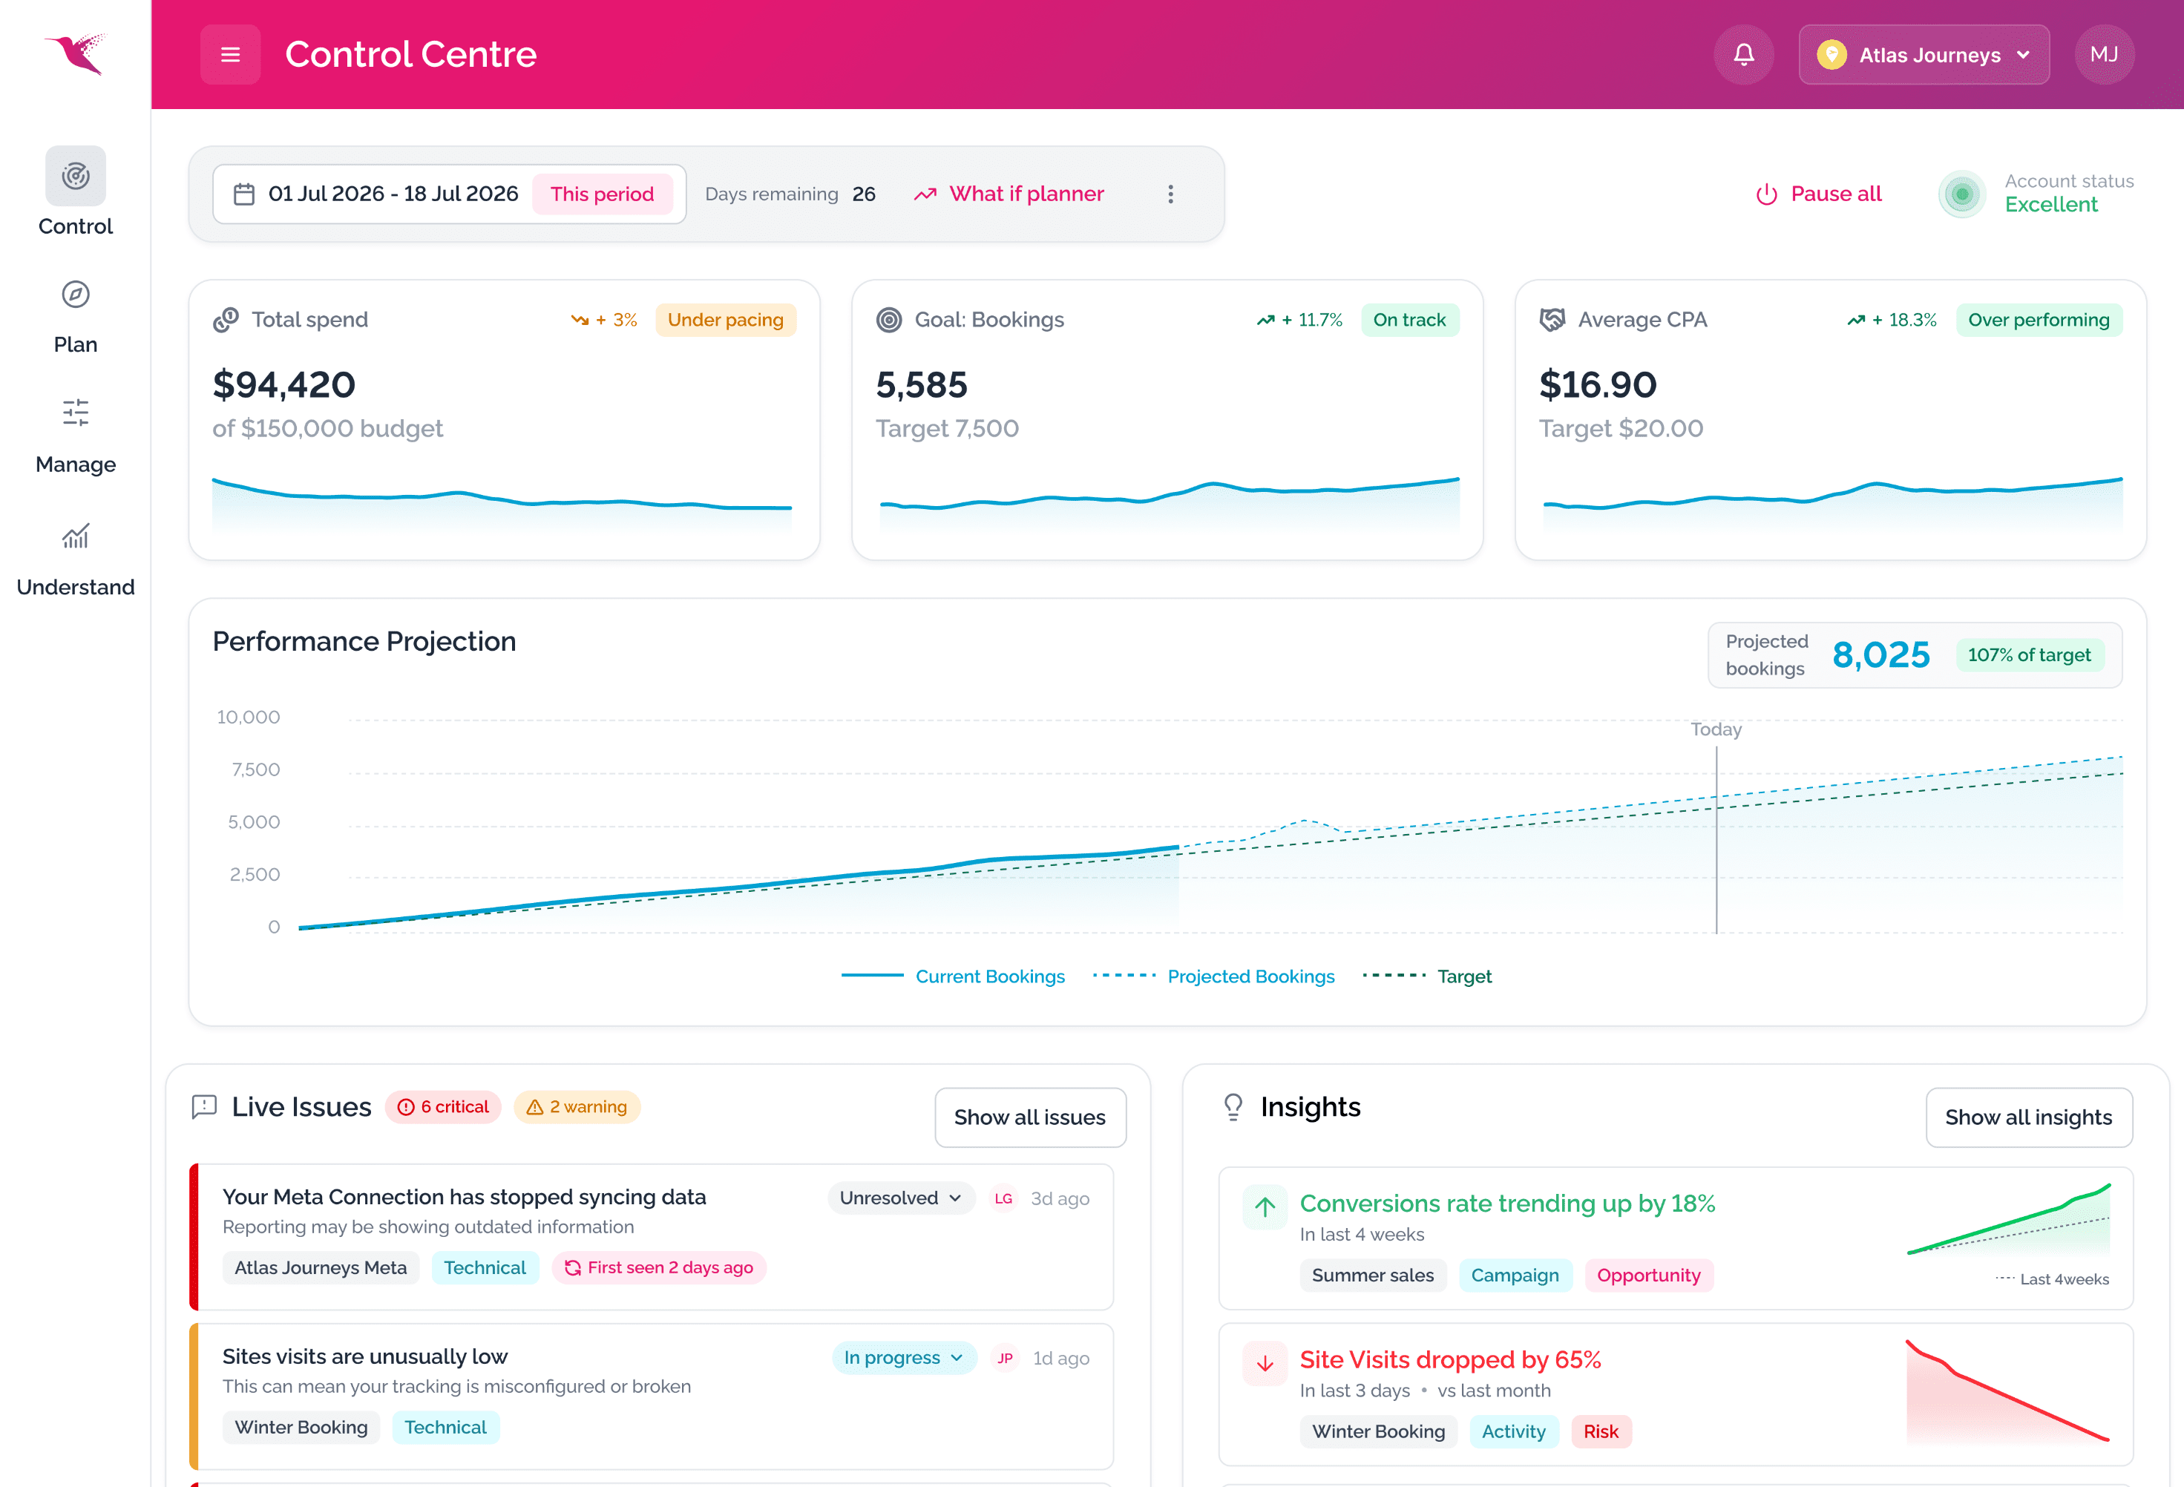Click the $94,420 spend value
The height and width of the screenshot is (1487, 2184).
click(283, 384)
